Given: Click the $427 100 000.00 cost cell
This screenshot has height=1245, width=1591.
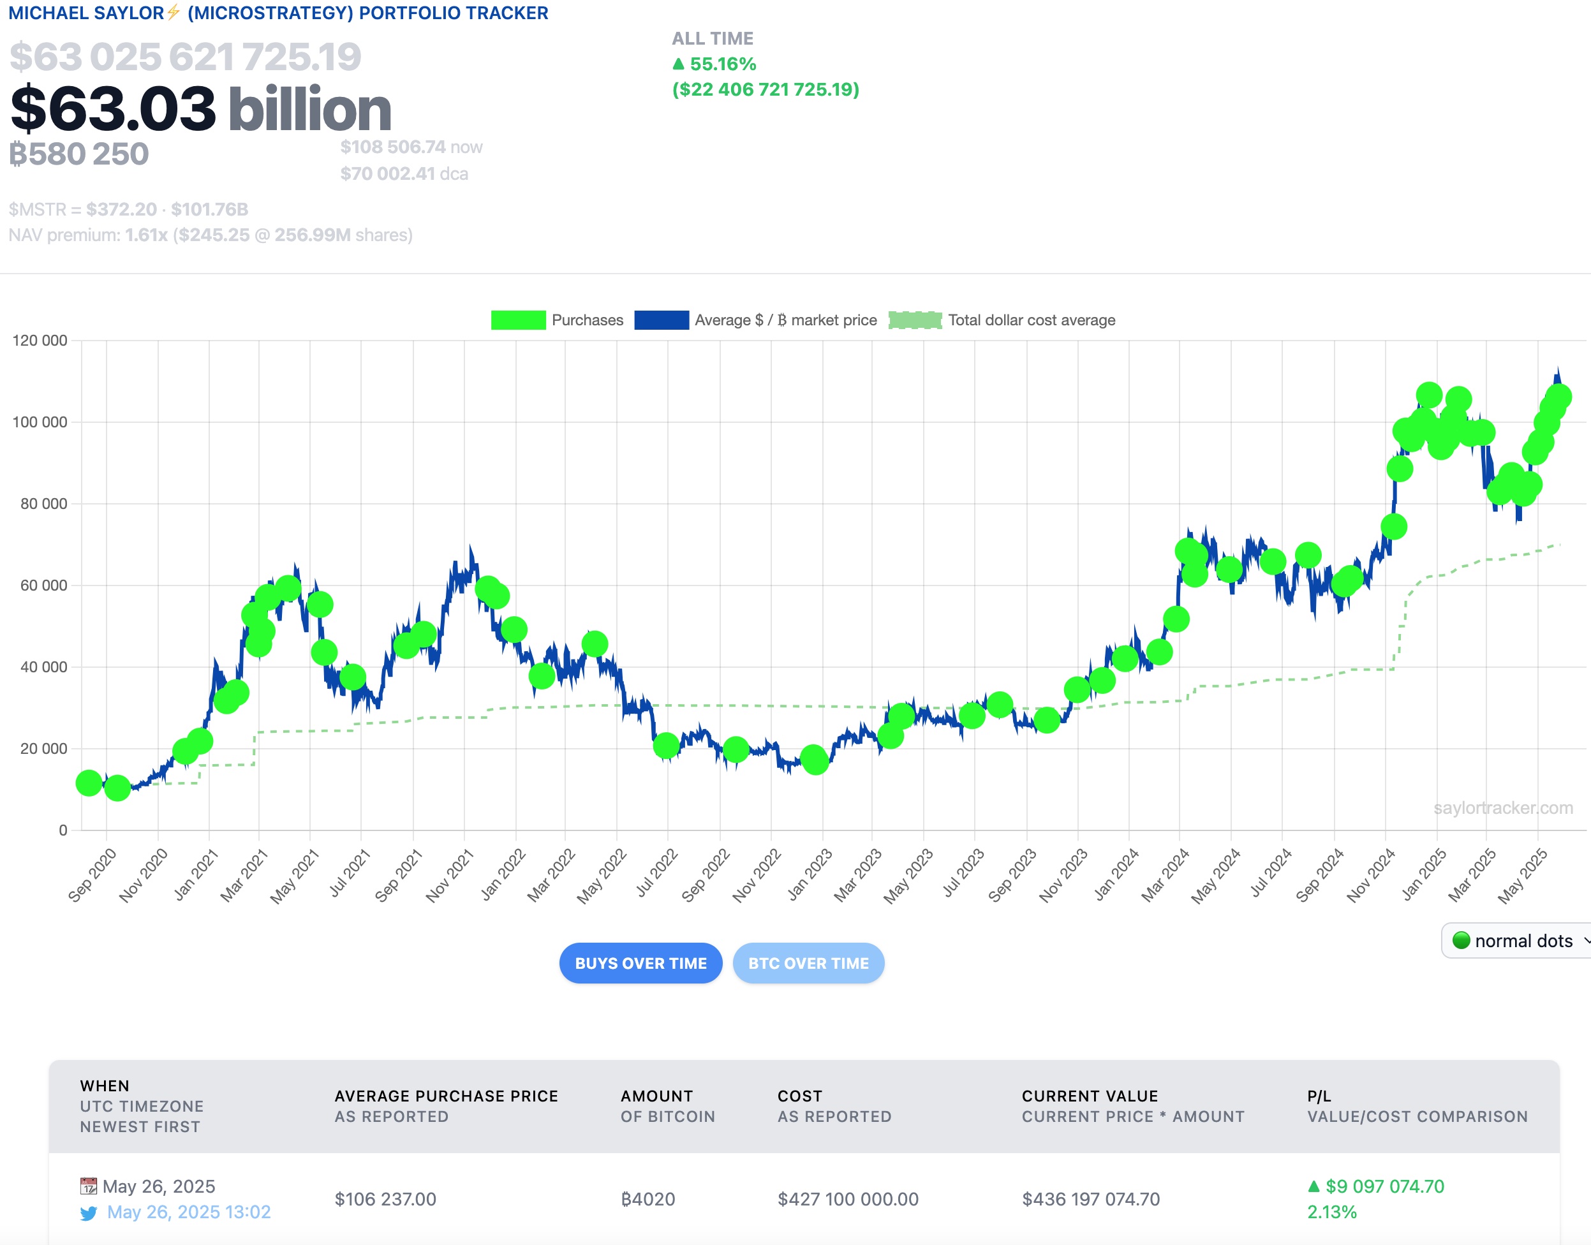Looking at the screenshot, I should [848, 1199].
